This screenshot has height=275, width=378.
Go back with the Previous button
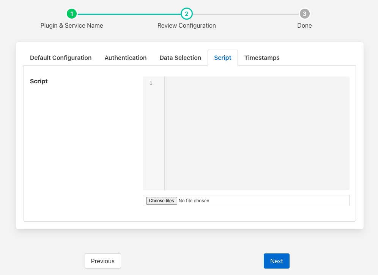[x=102, y=261]
